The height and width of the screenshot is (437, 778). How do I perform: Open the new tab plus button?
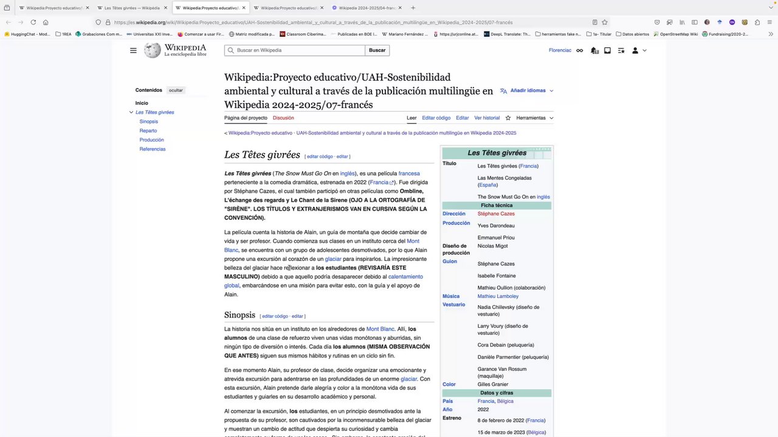click(413, 8)
